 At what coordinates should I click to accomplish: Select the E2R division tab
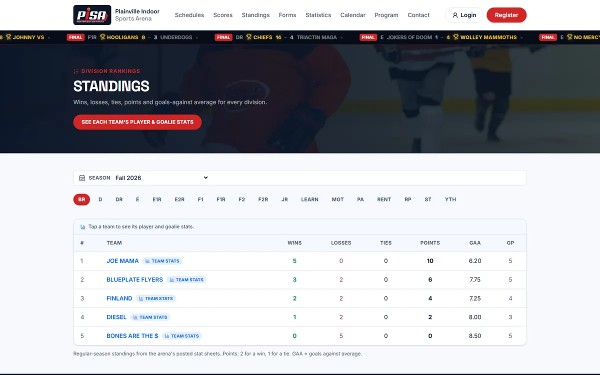(179, 199)
